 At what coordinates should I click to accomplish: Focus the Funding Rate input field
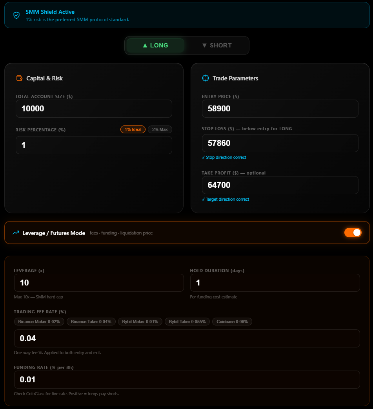187,380
